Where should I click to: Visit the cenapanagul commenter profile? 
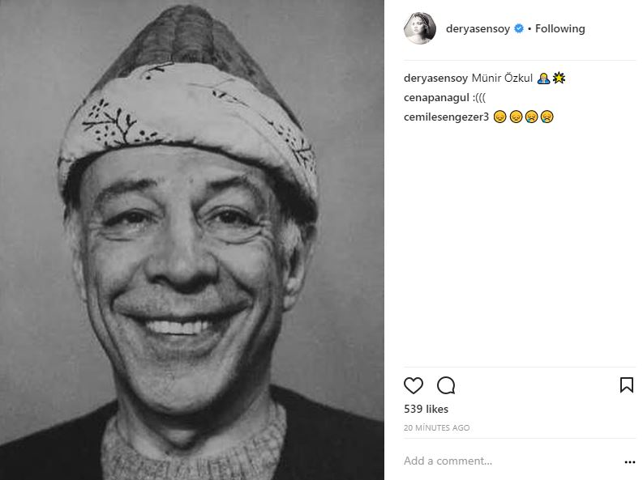click(436, 98)
